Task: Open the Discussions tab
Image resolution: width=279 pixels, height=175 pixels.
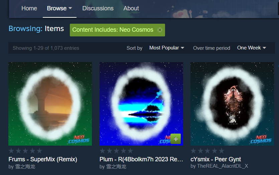Action: (x=98, y=8)
